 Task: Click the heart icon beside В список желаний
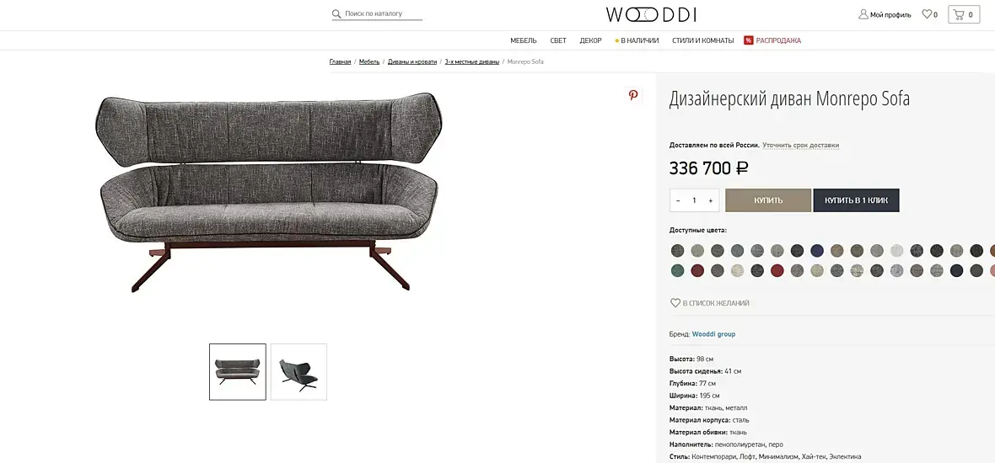675,303
